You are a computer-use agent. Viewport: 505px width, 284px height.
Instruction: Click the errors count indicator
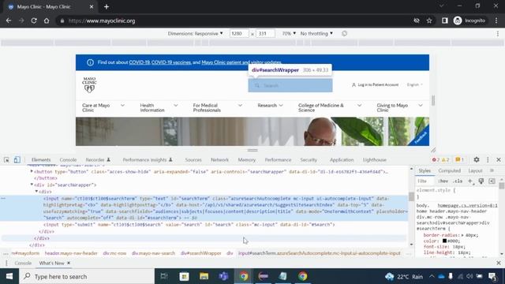436,159
